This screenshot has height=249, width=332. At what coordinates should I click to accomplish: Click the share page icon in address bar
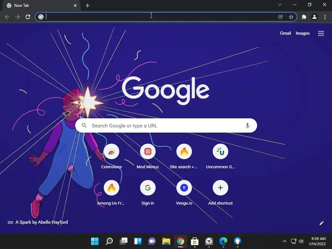pos(281,17)
